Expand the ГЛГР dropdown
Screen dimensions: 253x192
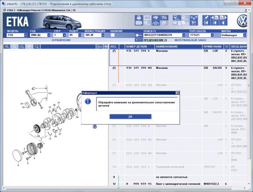64,35
